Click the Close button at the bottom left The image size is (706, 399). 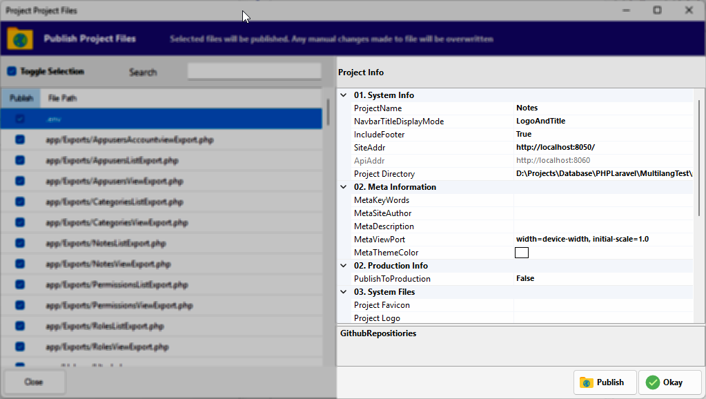[34, 382]
